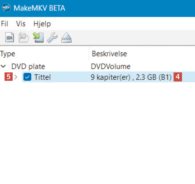Click the Beskrivelse column header

[109, 54]
